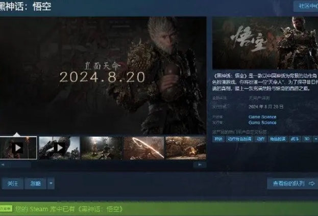Click the 悟空 game header capsule image
This screenshot has width=318, height=216.
[x=265, y=43]
